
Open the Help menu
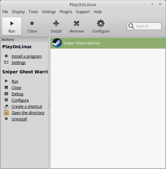point(98,12)
